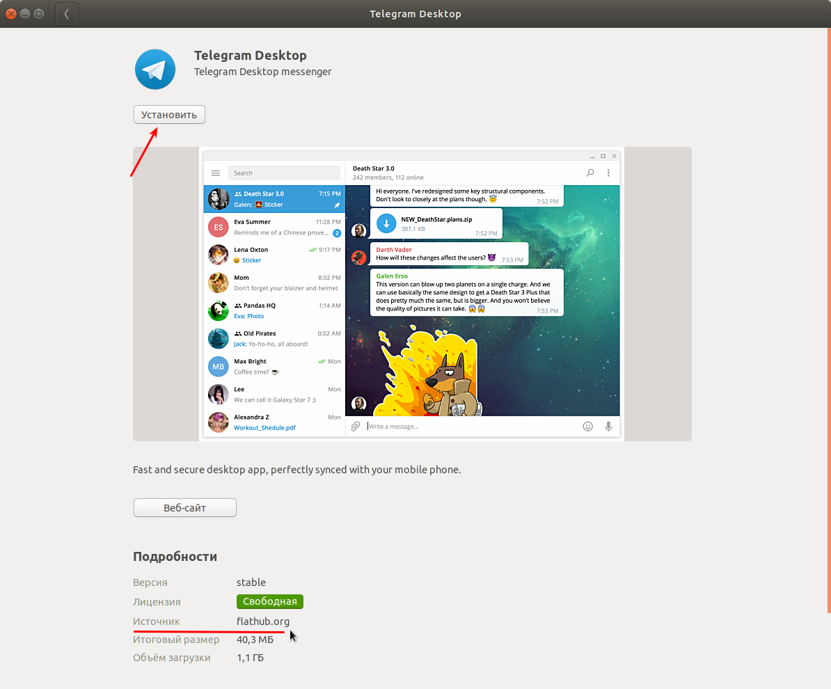The width and height of the screenshot is (831, 689).
Task: Click the three-dot menu icon in chat header
Action: [608, 173]
